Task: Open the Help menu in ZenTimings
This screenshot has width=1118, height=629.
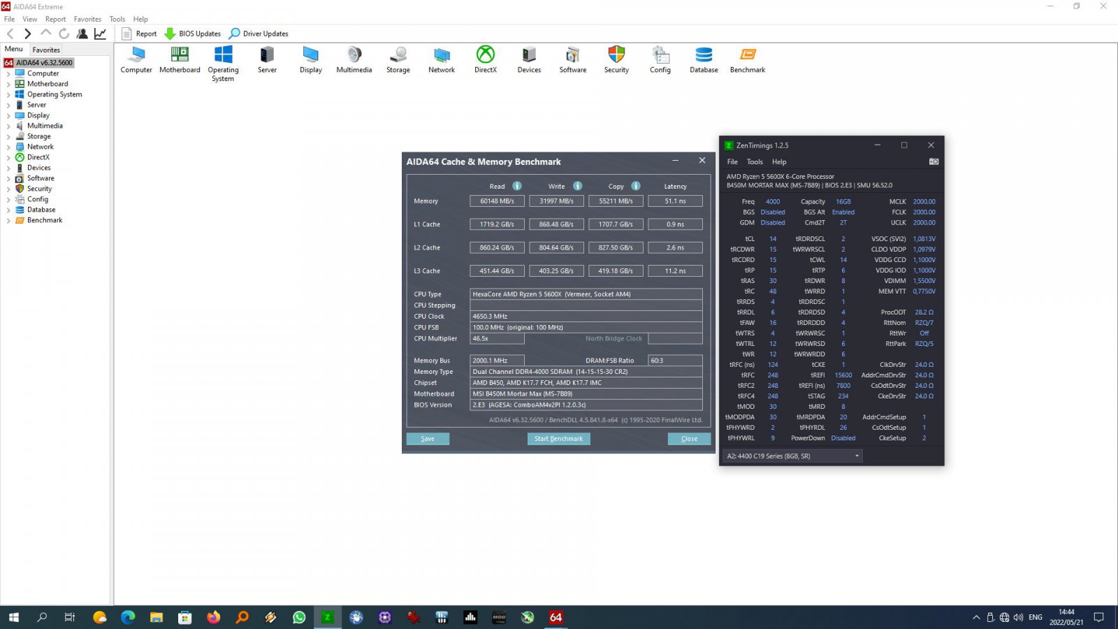Action: pyautogui.click(x=779, y=161)
